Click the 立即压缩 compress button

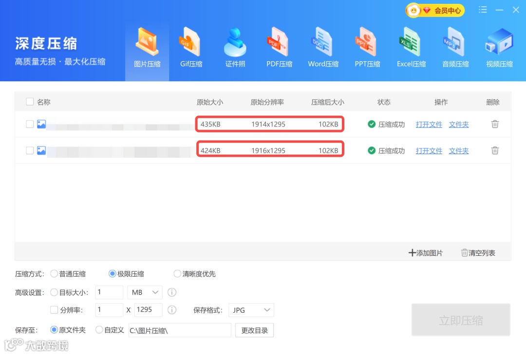(461, 320)
